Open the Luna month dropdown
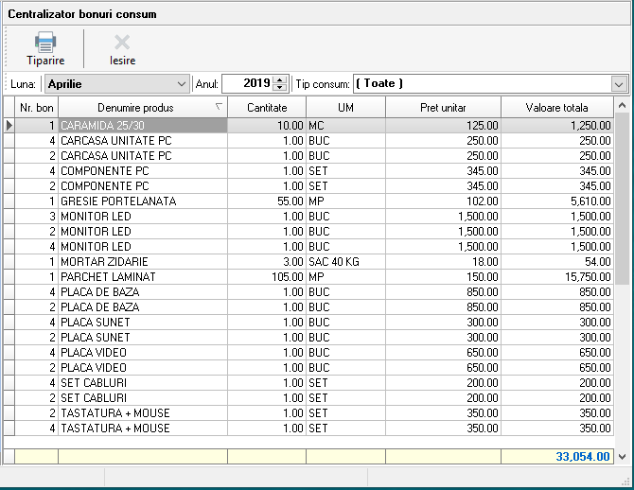Viewport: 634px width, 490px height. click(182, 84)
